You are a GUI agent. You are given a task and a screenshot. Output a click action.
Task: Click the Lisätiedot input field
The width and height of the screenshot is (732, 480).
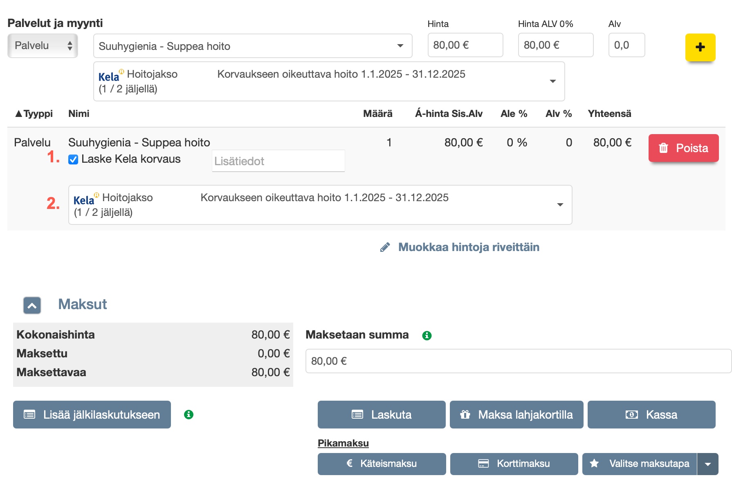pyautogui.click(x=278, y=161)
